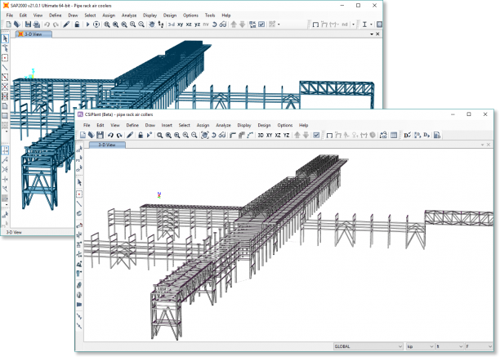This screenshot has width=500, height=357.
Task: Toggle the checkbox icon in SAP2000 toolbar
Action: (261, 25)
